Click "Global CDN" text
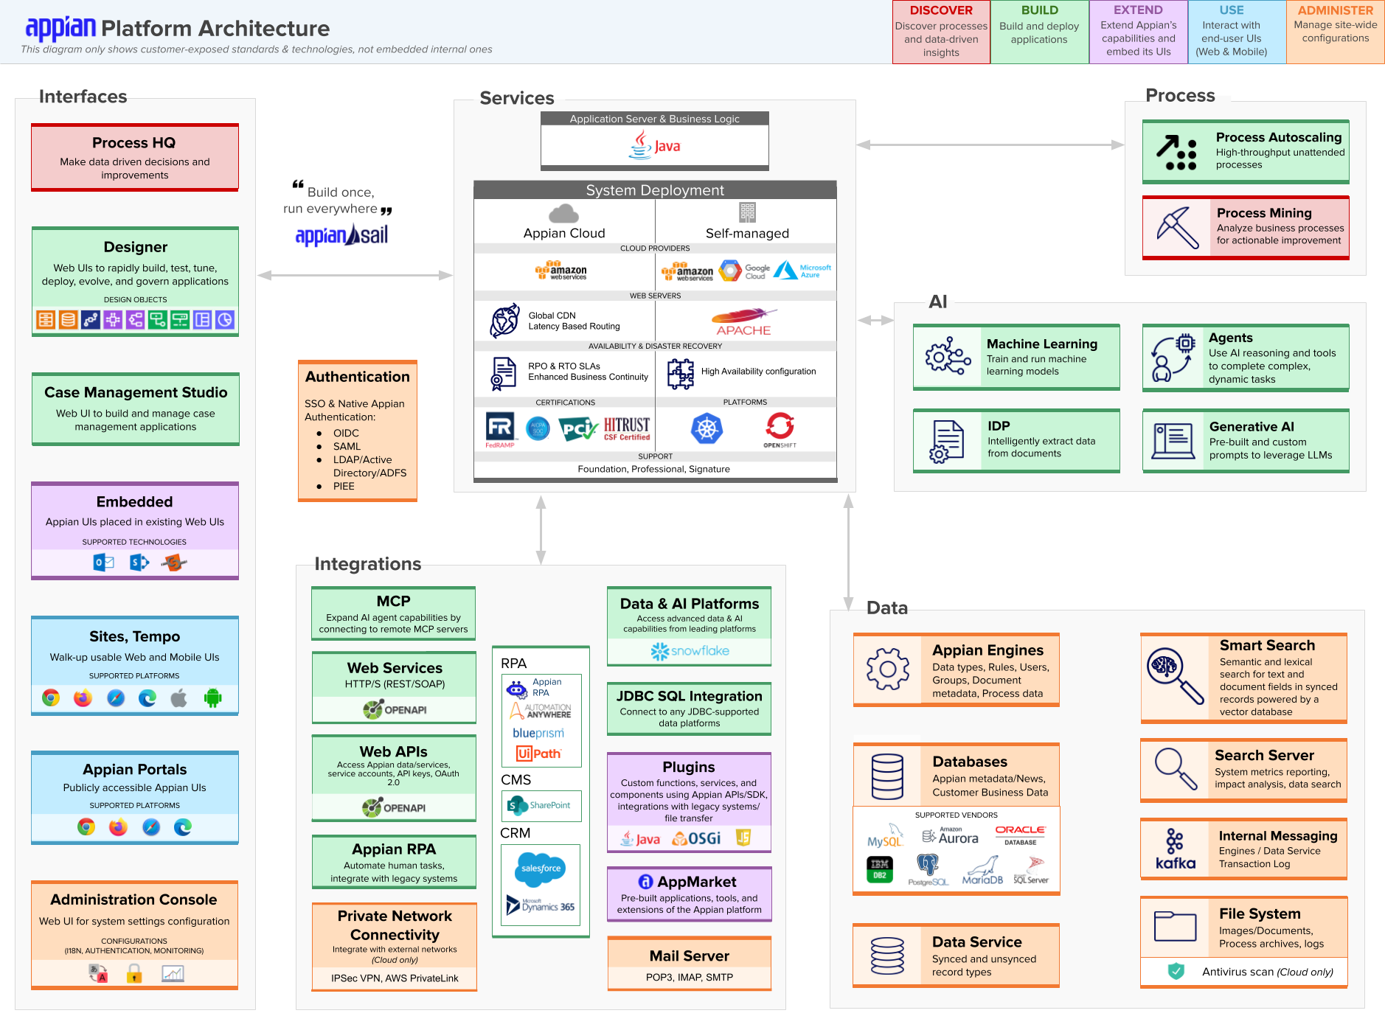The height and width of the screenshot is (1030, 1385). click(552, 316)
